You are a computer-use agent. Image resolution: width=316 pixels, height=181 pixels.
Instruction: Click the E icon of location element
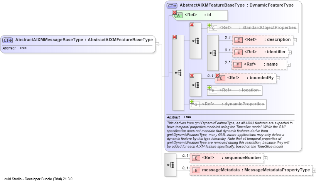[213, 91]
